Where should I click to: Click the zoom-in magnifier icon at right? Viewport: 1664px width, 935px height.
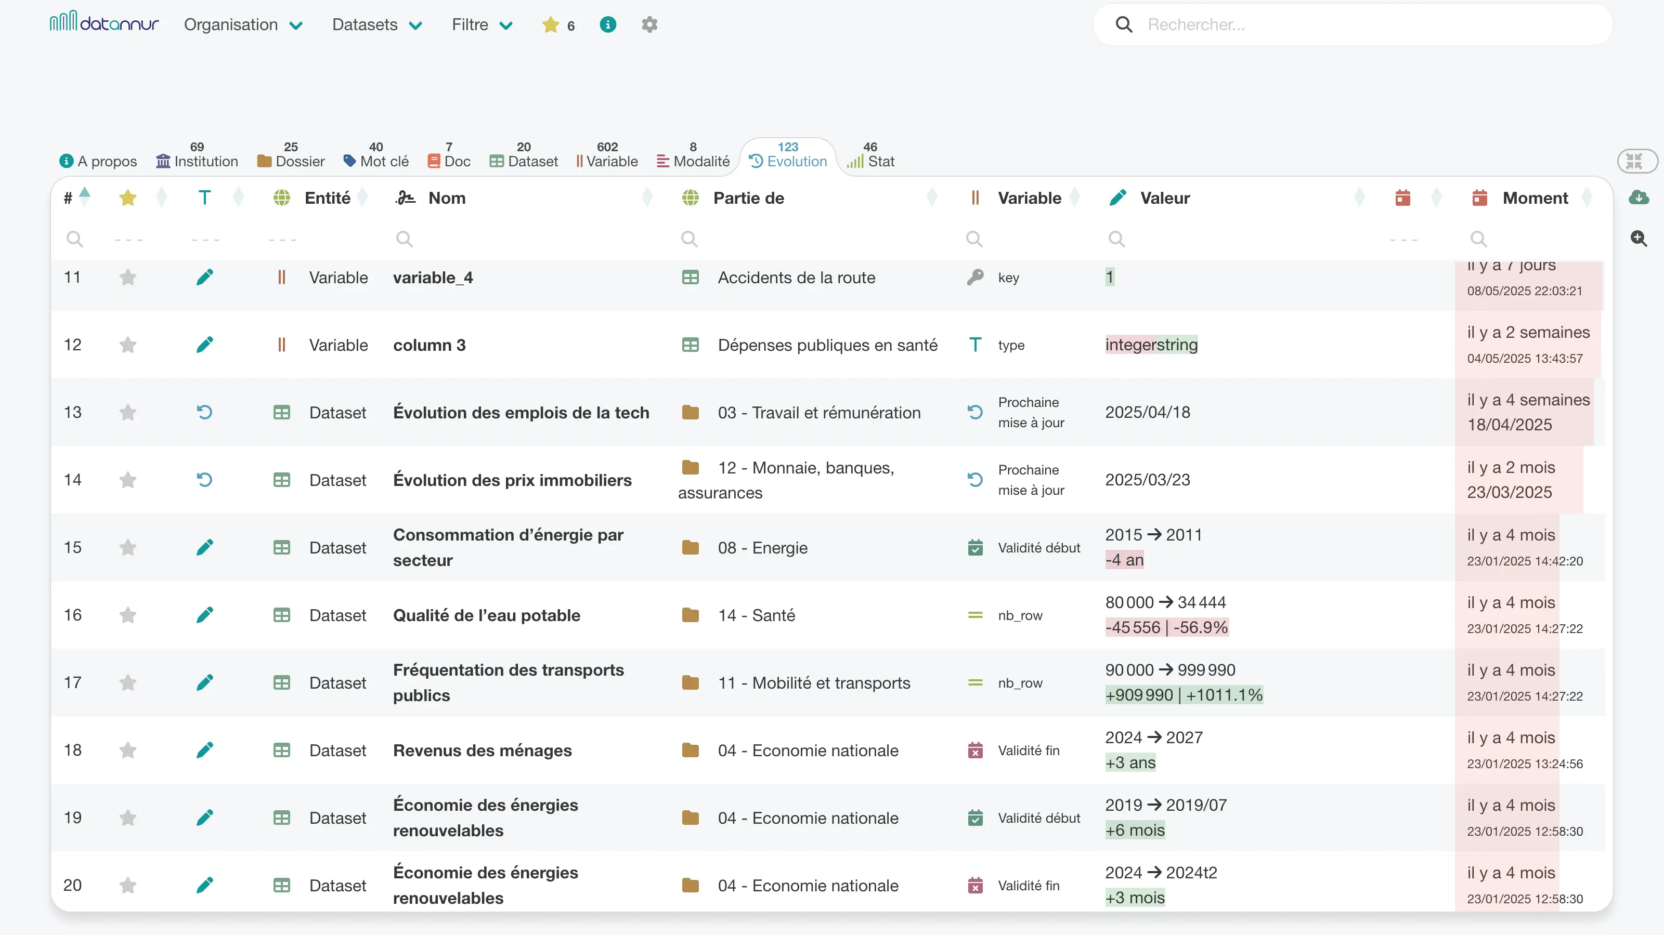click(x=1639, y=238)
